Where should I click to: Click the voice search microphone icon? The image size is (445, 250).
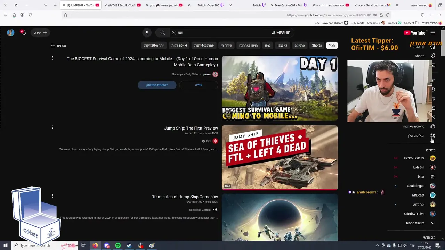[147, 33]
